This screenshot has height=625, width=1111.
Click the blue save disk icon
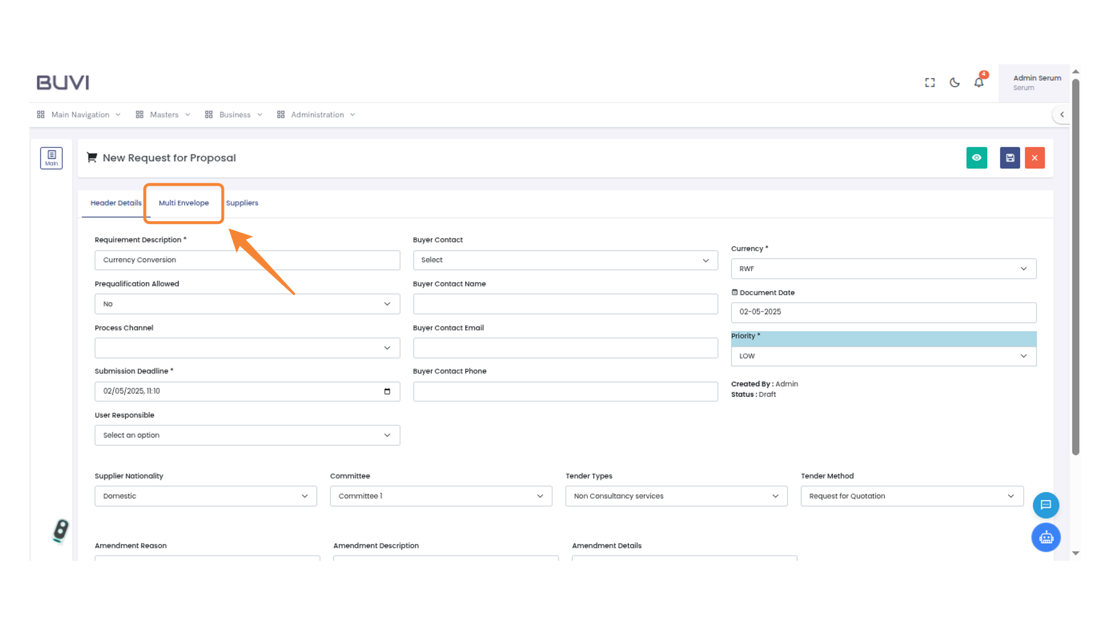coord(1010,158)
